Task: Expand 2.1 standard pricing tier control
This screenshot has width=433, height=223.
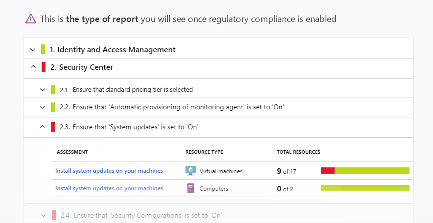Action: (43, 90)
